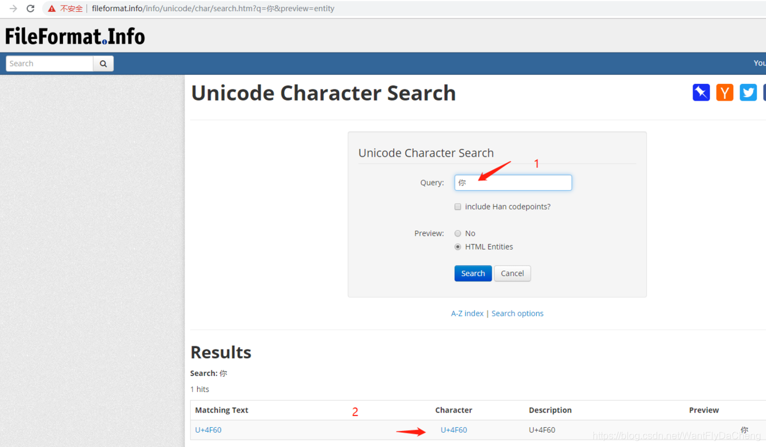Click the 你 preview character cell
The height and width of the screenshot is (447, 766).
point(744,430)
